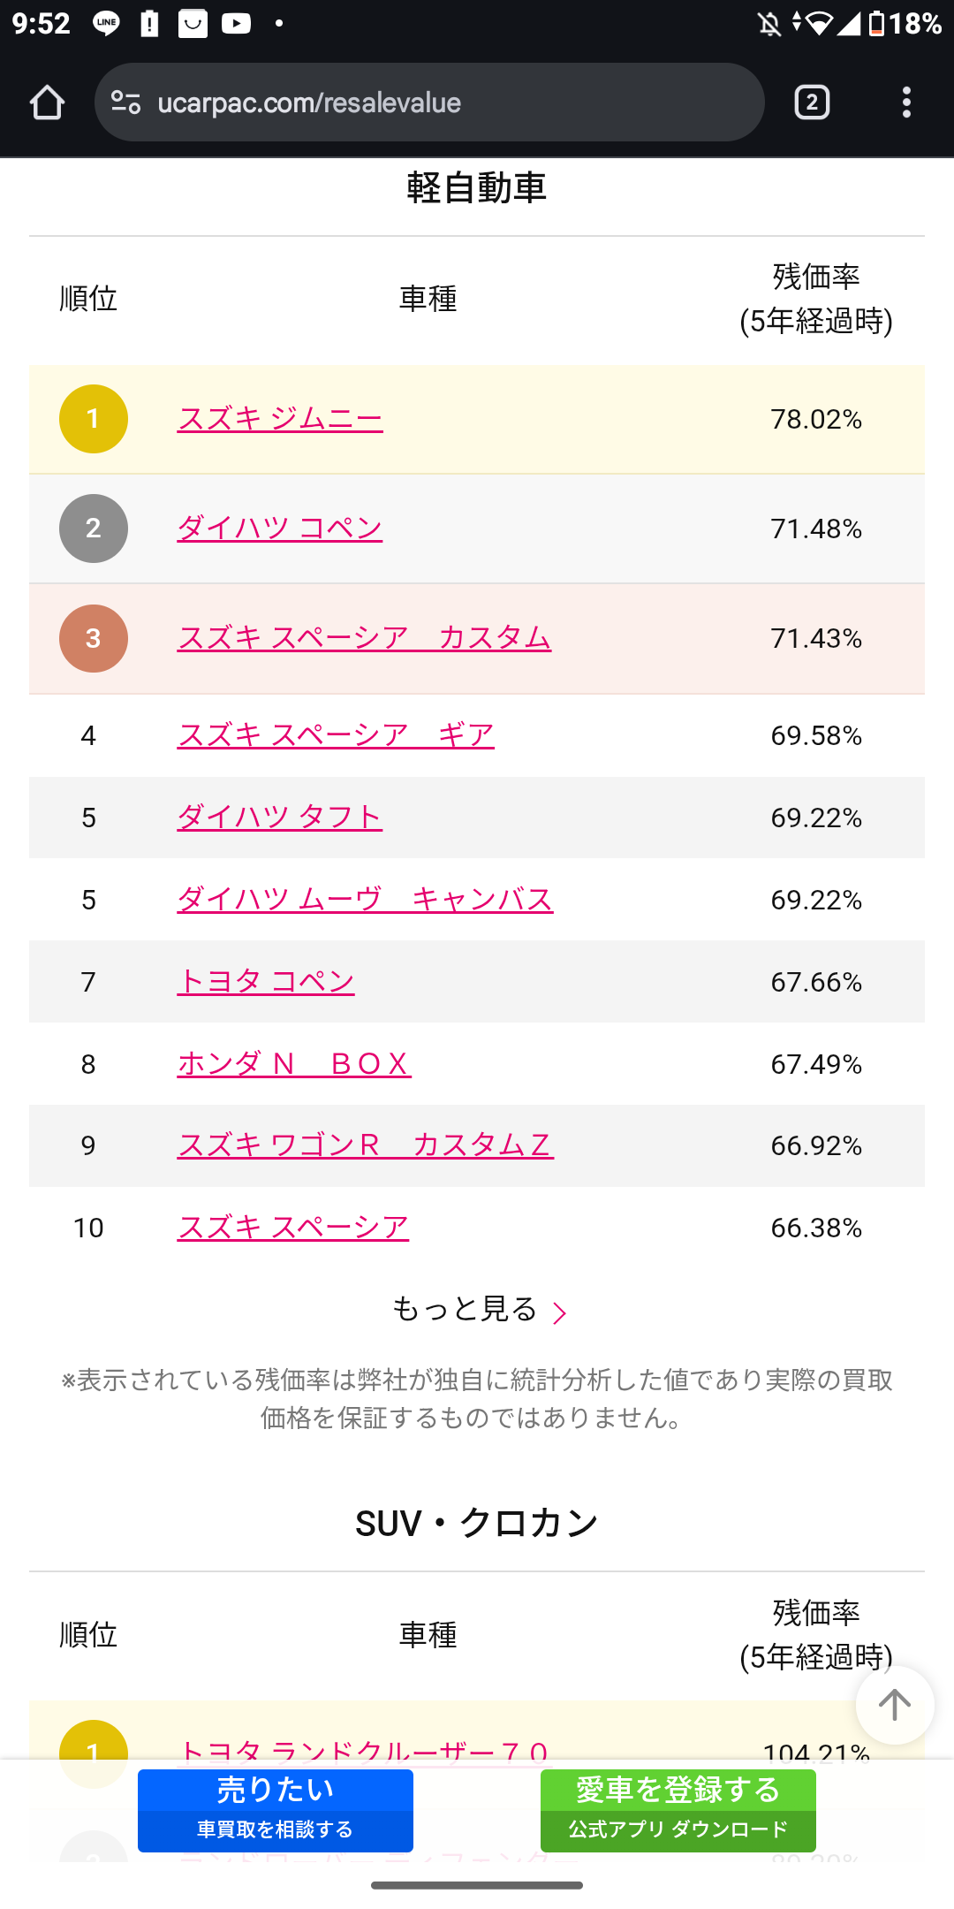The height and width of the screenshot is (1909, 954).
Task: Tap the bronze rank 3 badge
Action: click(94, 638)
